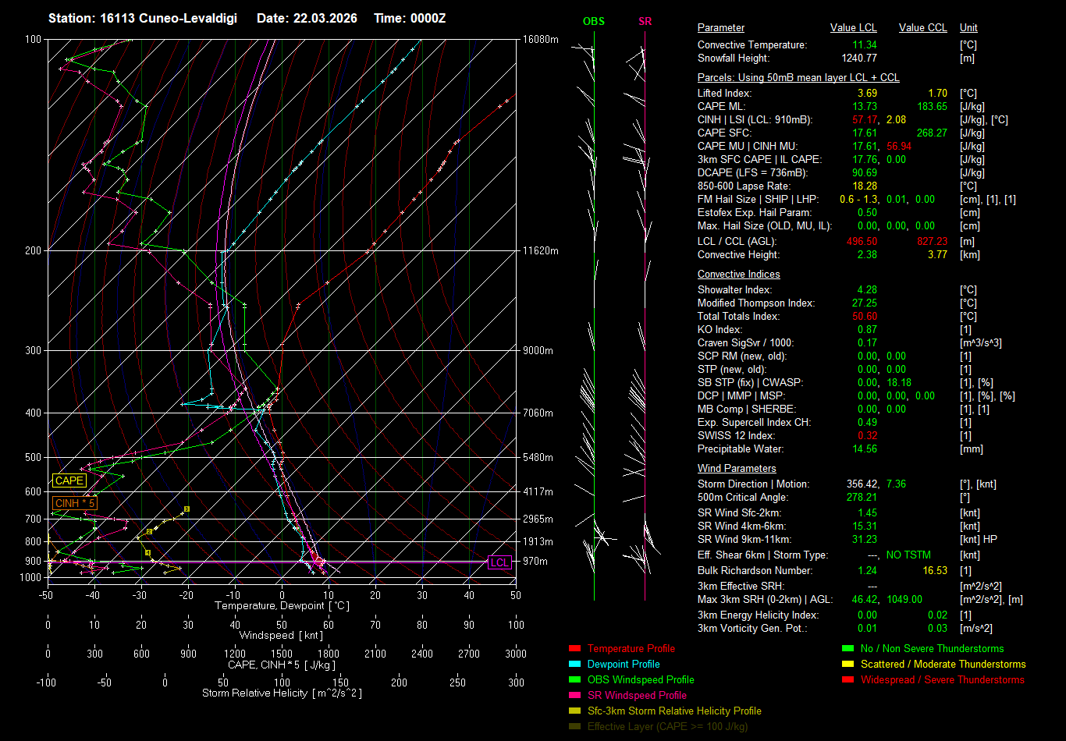Click the yellow helicity marker numbered 1

[147, 553]
